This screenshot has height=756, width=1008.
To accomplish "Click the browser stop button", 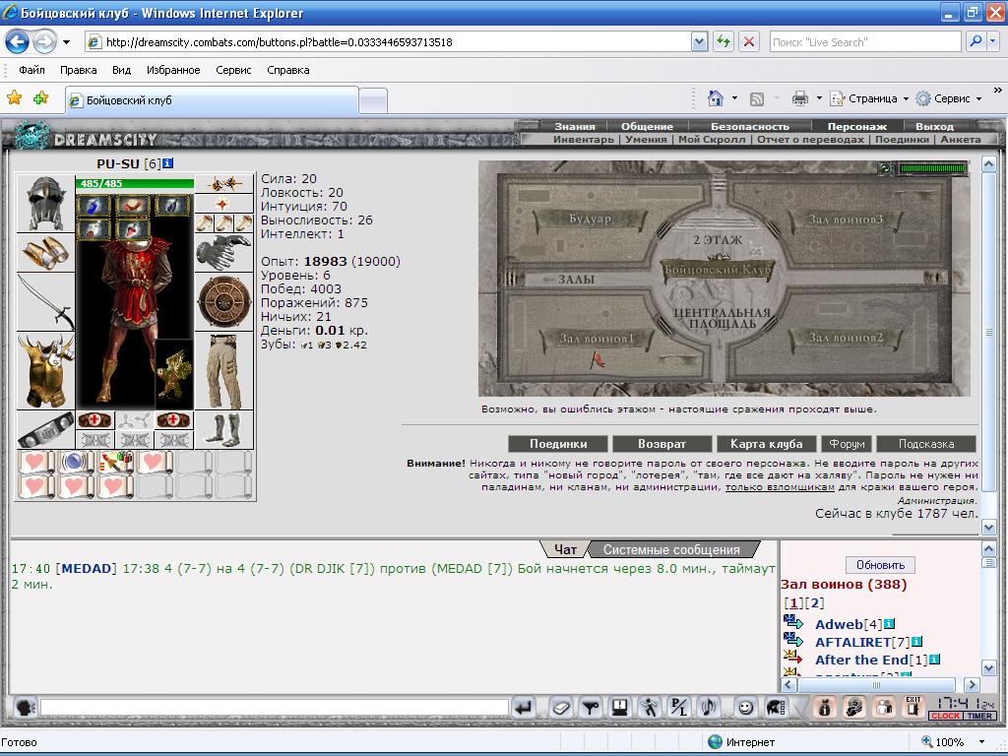I will click(x=749, y=41).
